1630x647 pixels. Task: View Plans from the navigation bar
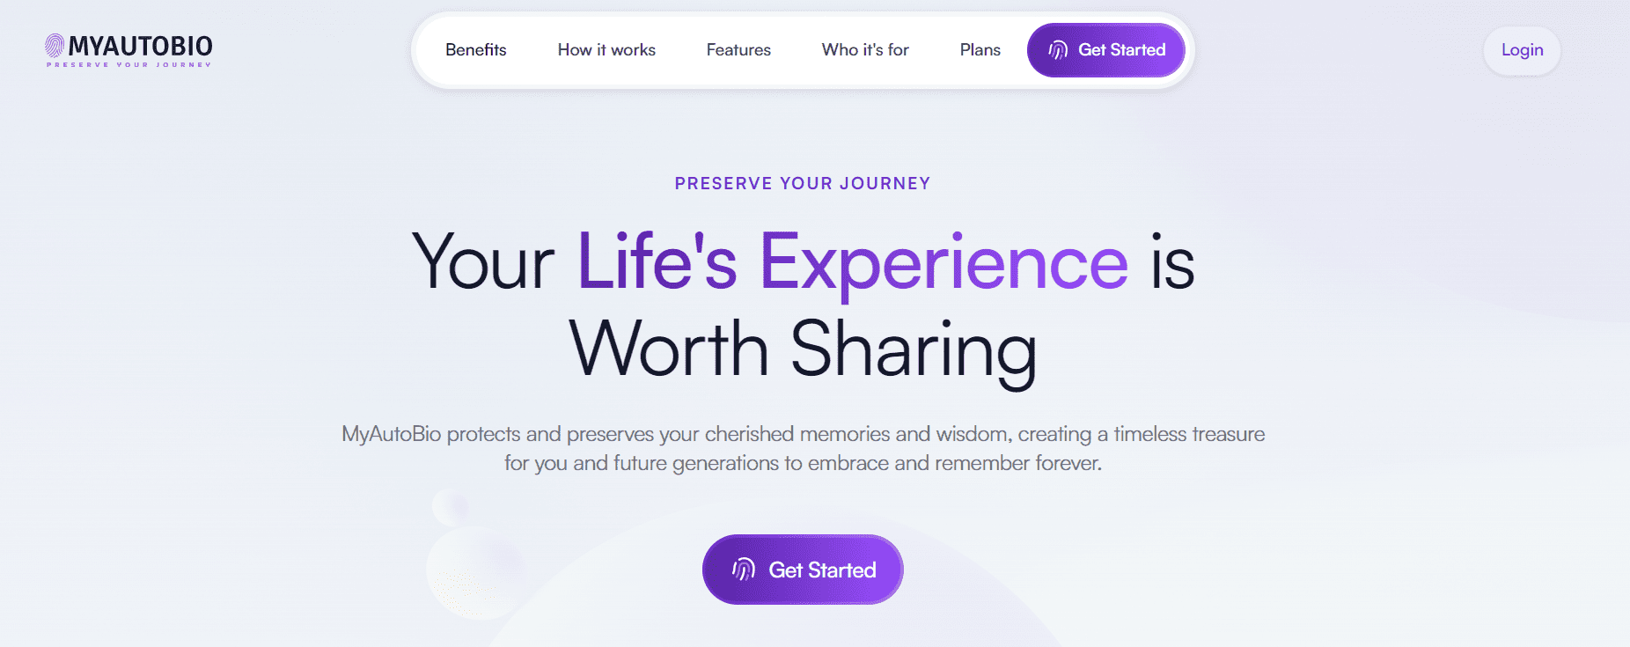(x=980, y=50)
